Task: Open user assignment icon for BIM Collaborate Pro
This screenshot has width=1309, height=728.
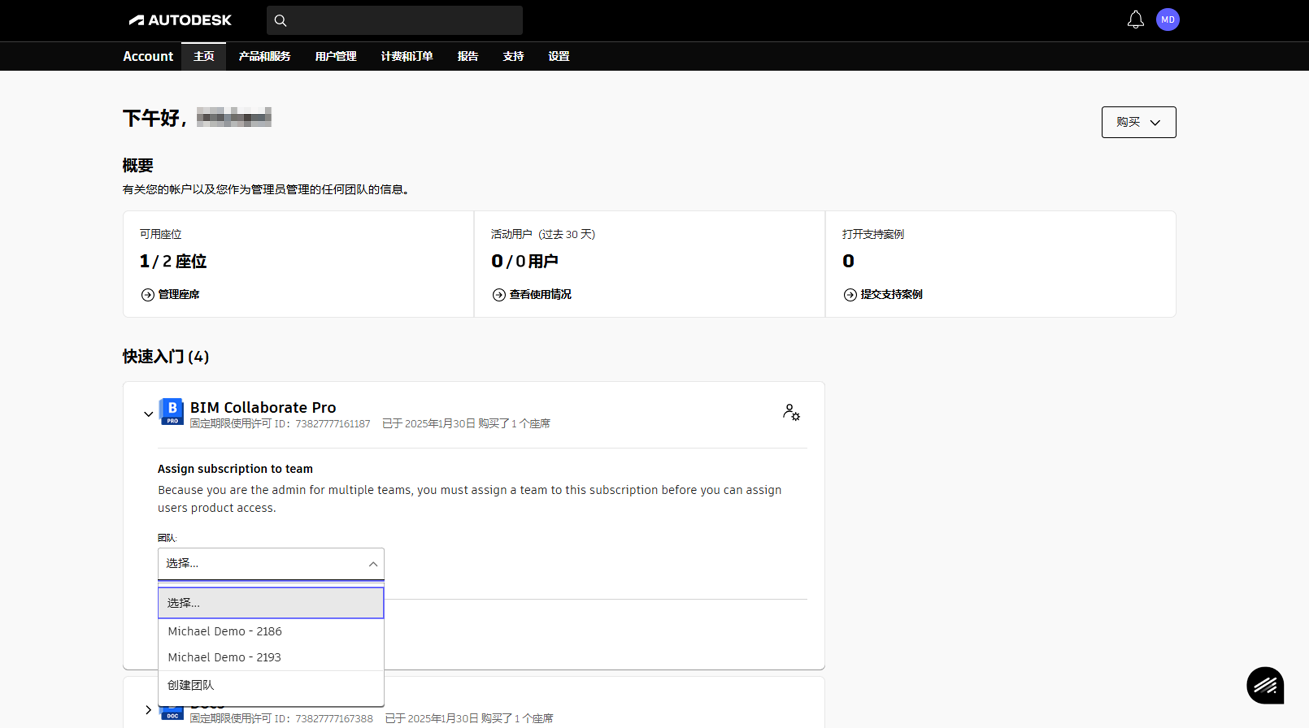Action: (x=791, y=412)
